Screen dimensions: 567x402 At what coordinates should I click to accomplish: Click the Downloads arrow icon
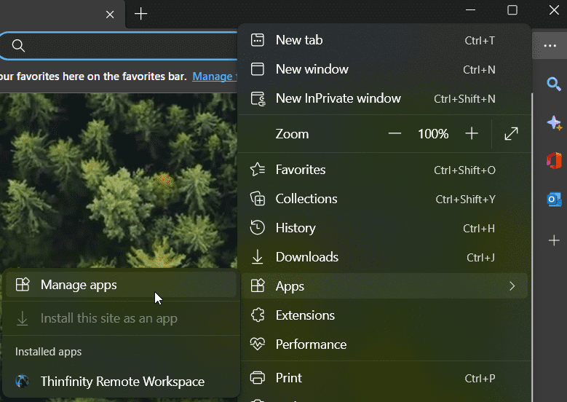point(258,257)
